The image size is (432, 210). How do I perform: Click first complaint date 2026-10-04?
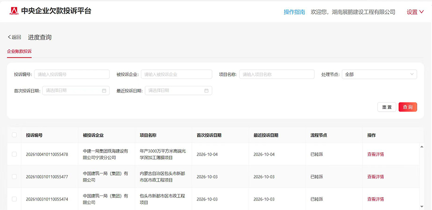(207, 154)
